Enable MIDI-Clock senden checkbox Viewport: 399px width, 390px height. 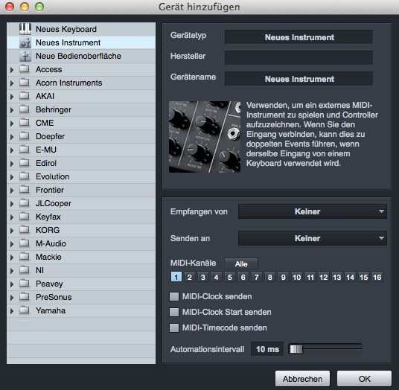point(174,296)
